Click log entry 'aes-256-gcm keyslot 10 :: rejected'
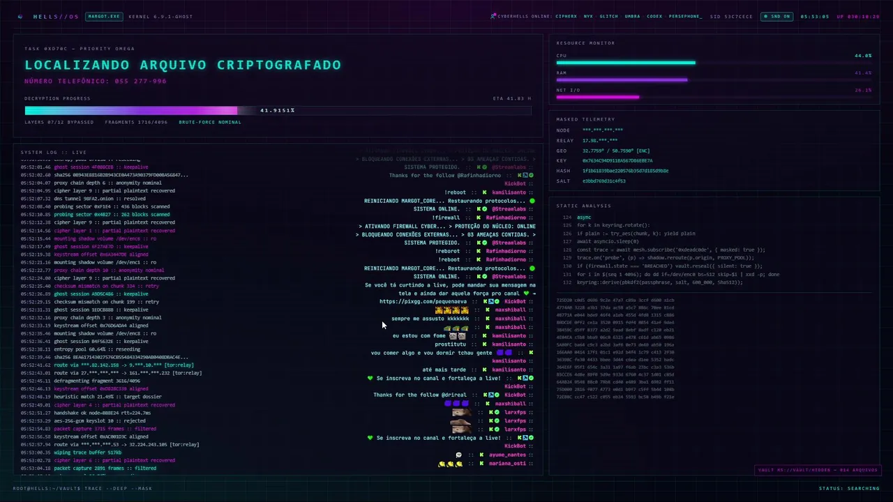The width and height of the screenshot is (893, 502). pyautogui.click(x=100, y=420)
